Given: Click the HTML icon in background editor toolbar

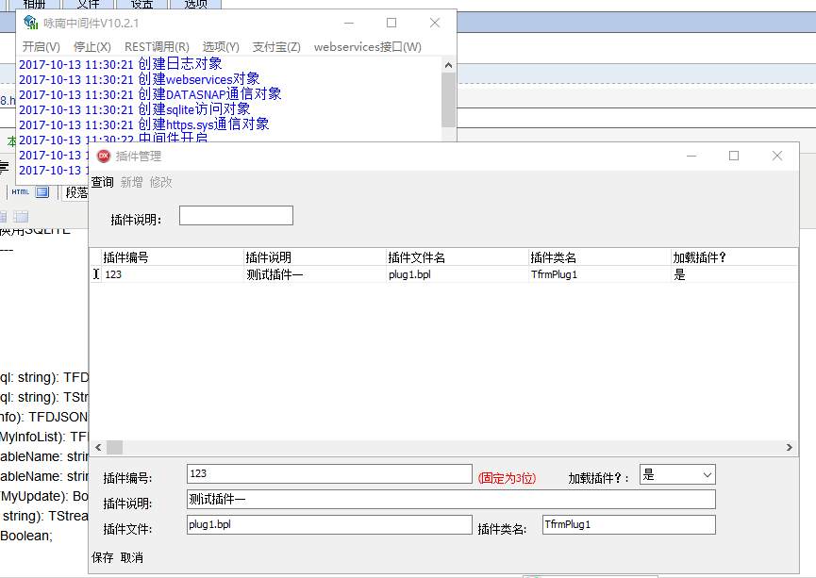Looking at the screenshot, I should pos(21,192).
